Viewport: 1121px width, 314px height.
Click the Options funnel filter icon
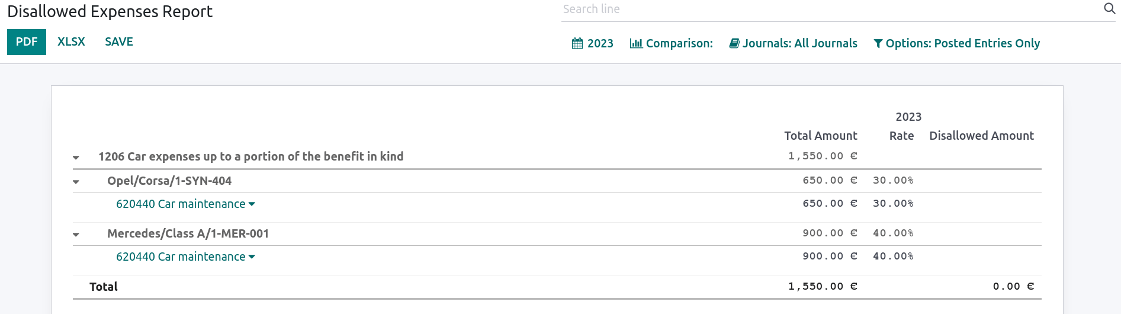(x=878, y=43)
